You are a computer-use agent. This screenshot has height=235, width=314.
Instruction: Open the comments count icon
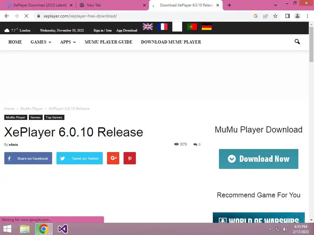point(195,144)
